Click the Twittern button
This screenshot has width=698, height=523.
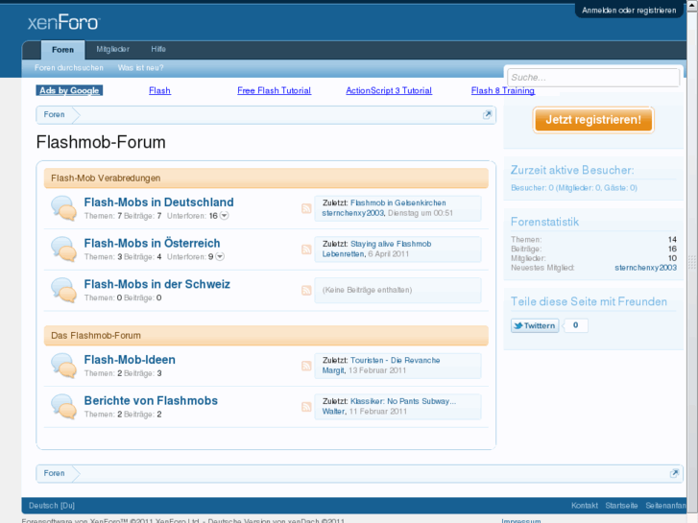coord(535,326)
